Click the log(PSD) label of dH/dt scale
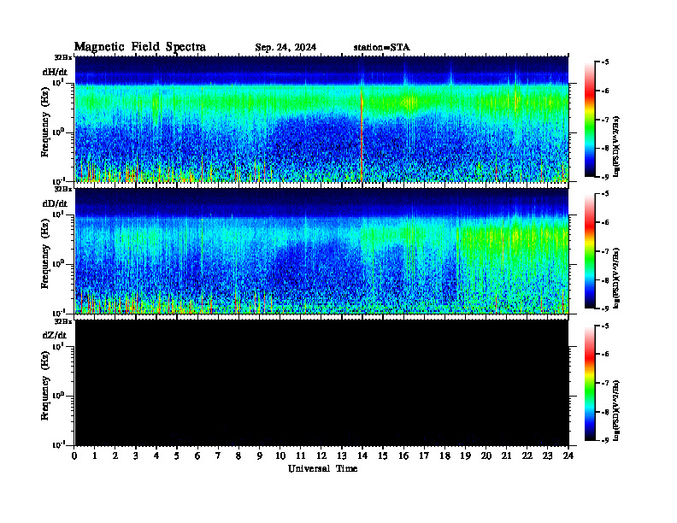The width and height of the screenshot is (677, 523). click(617, 146)
